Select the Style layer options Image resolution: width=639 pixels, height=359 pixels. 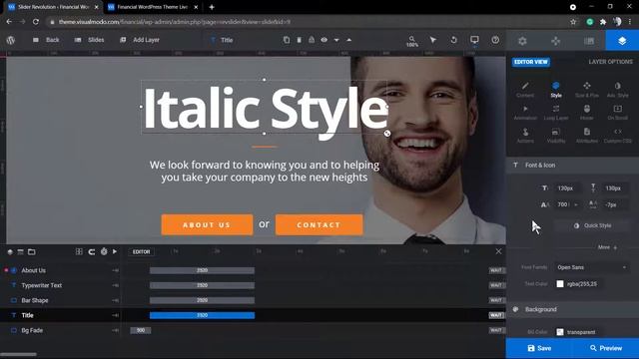556,90
